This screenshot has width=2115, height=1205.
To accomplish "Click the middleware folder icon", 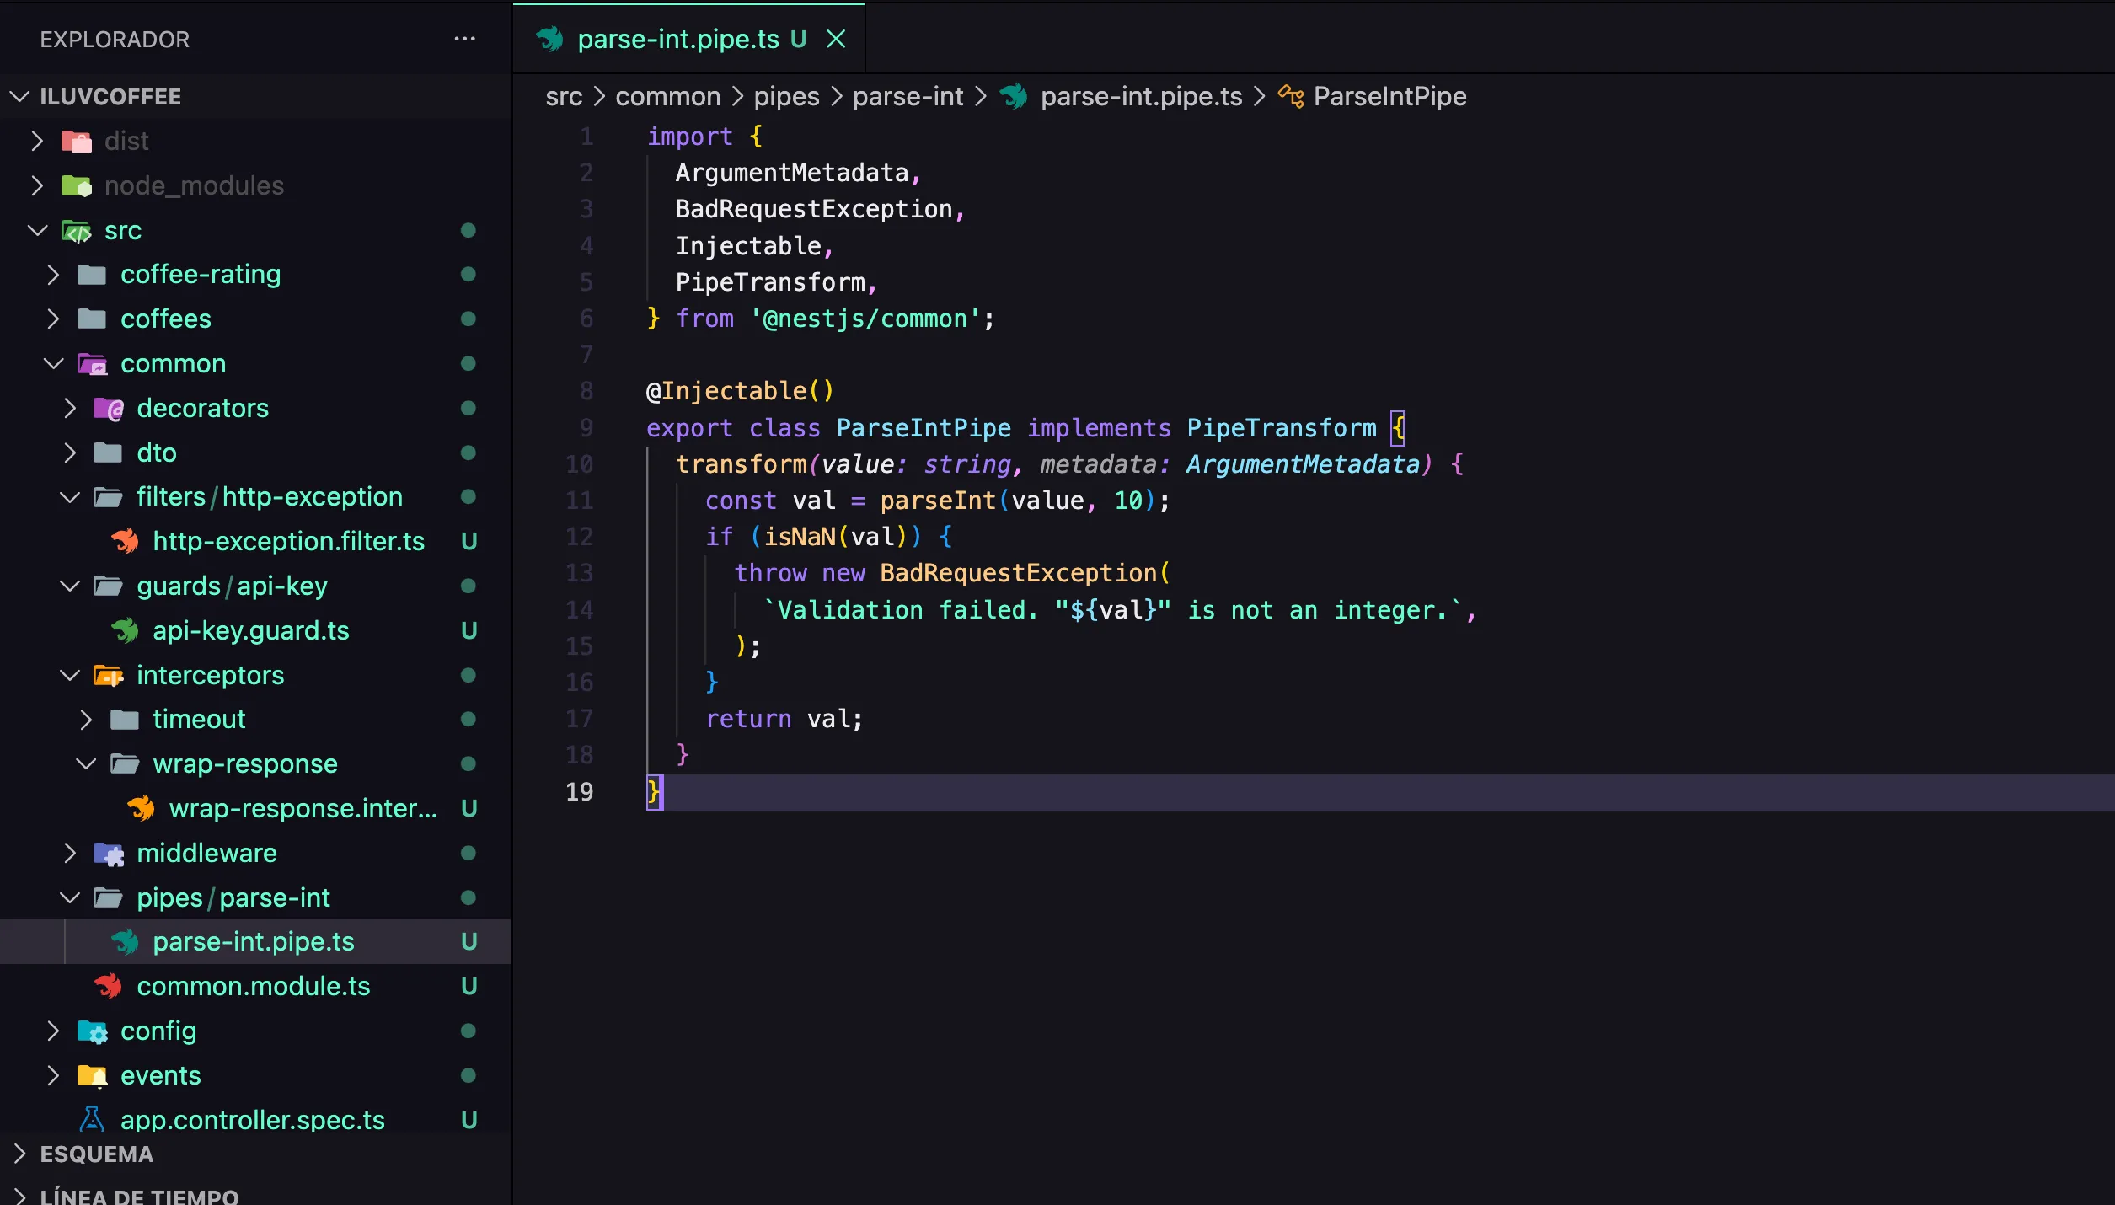I will [109, 854].
